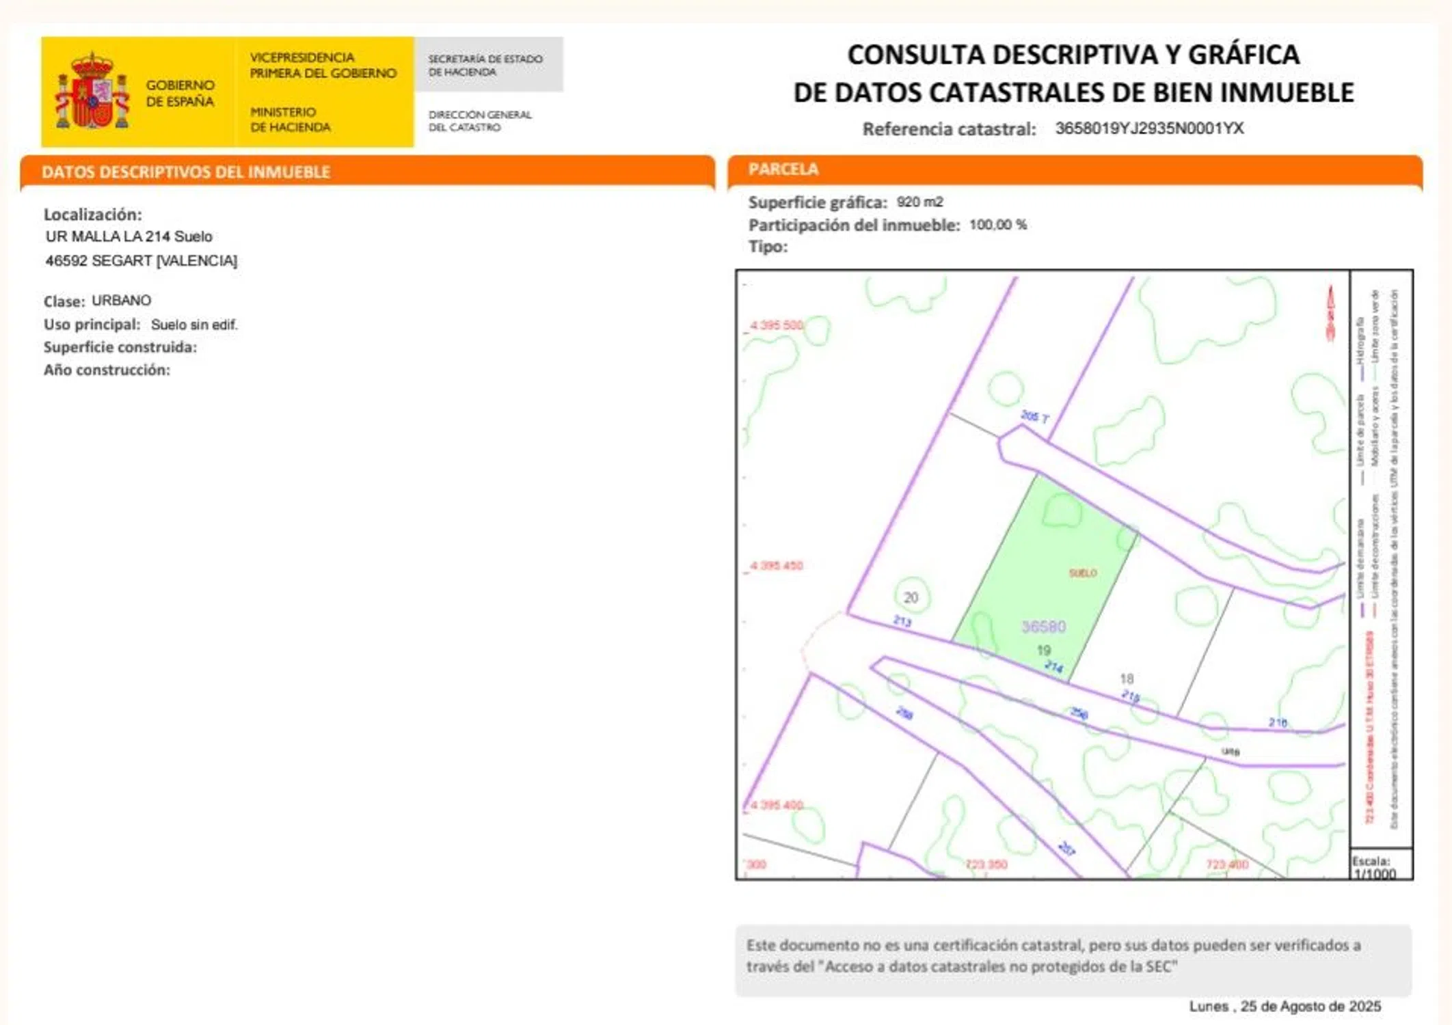This screenshot has height=1025, width=1452.
Task: Click the 920 m2 surface value
Action: pos(919,202)
